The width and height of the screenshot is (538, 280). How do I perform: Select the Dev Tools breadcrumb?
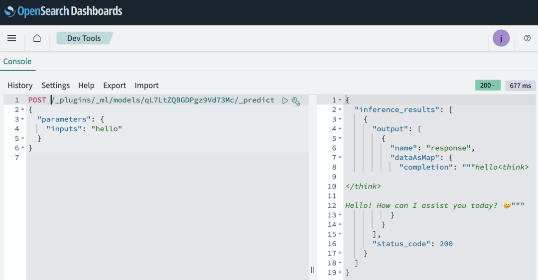pos(84,38)
